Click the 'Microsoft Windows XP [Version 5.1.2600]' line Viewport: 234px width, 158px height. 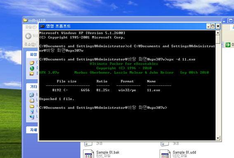click(82, 33)
